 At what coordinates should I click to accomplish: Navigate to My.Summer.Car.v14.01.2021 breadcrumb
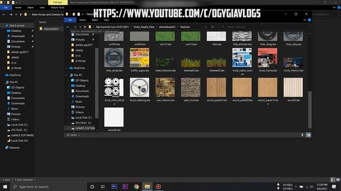(x=112, y=27)
